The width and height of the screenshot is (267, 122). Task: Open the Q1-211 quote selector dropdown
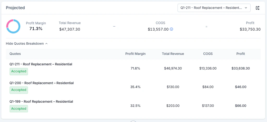[214, 8]
